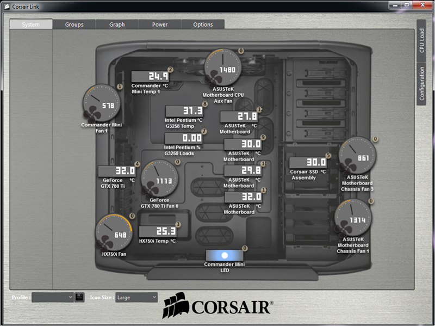Expand the Configuration side panel
This screenshot has width=435, height=326.
421,84
